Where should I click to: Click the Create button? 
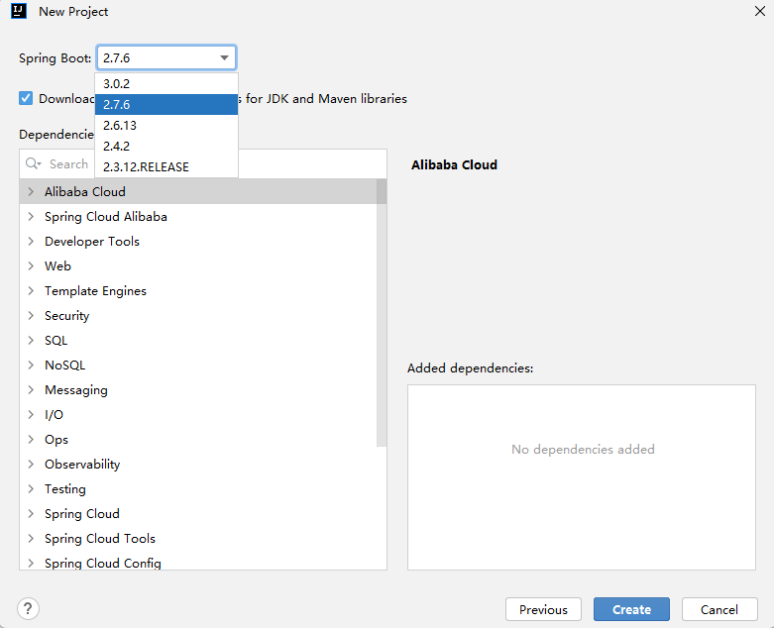pos(631,609)
